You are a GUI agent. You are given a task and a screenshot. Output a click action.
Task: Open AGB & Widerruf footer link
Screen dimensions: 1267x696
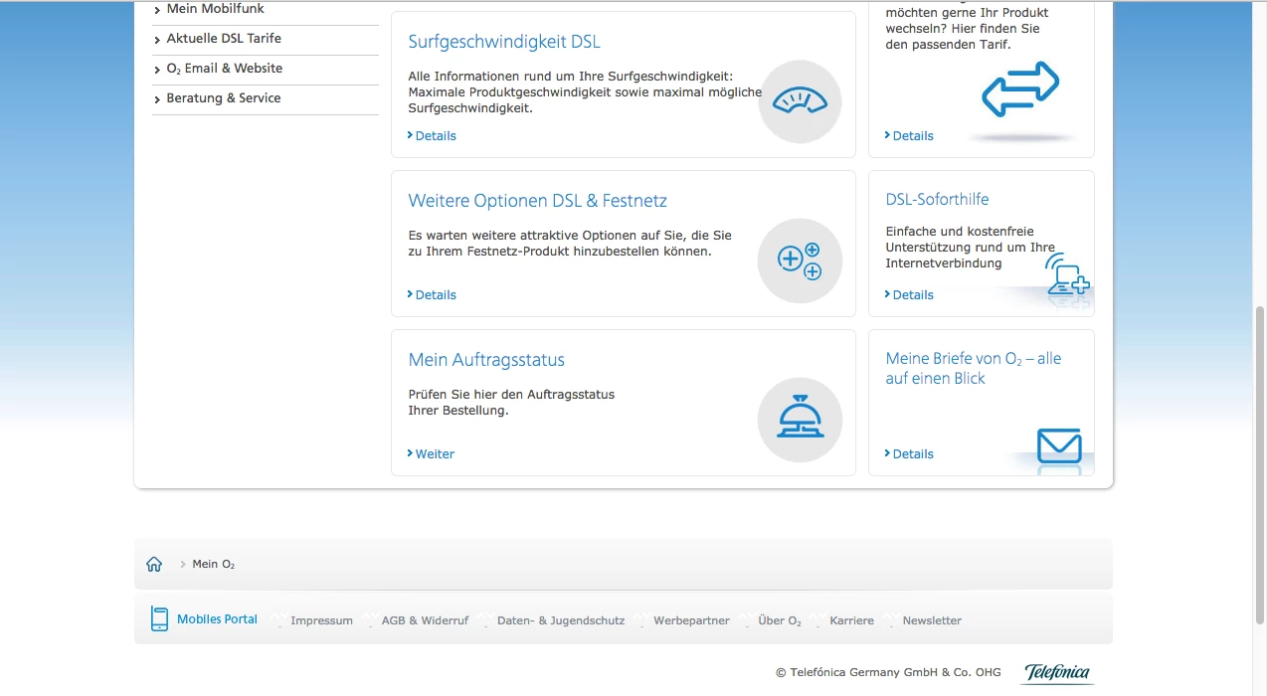(425, 620)
